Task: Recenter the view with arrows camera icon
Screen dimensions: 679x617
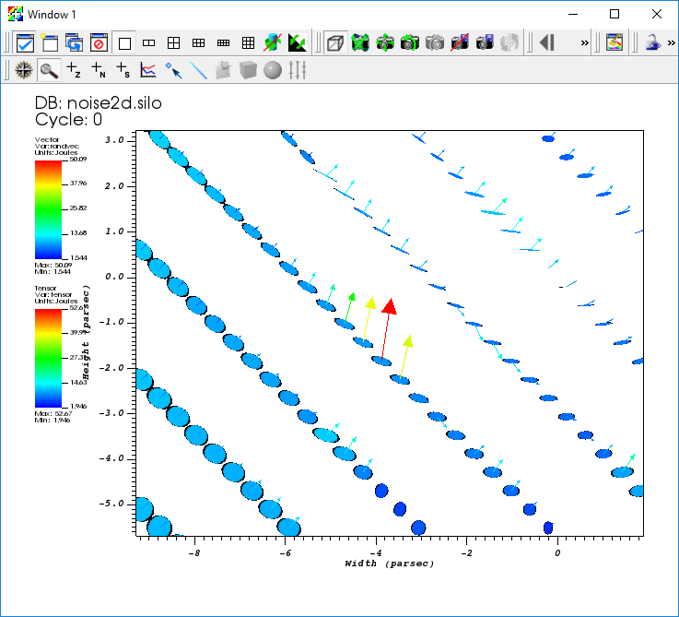Action: tap(385, 43)
